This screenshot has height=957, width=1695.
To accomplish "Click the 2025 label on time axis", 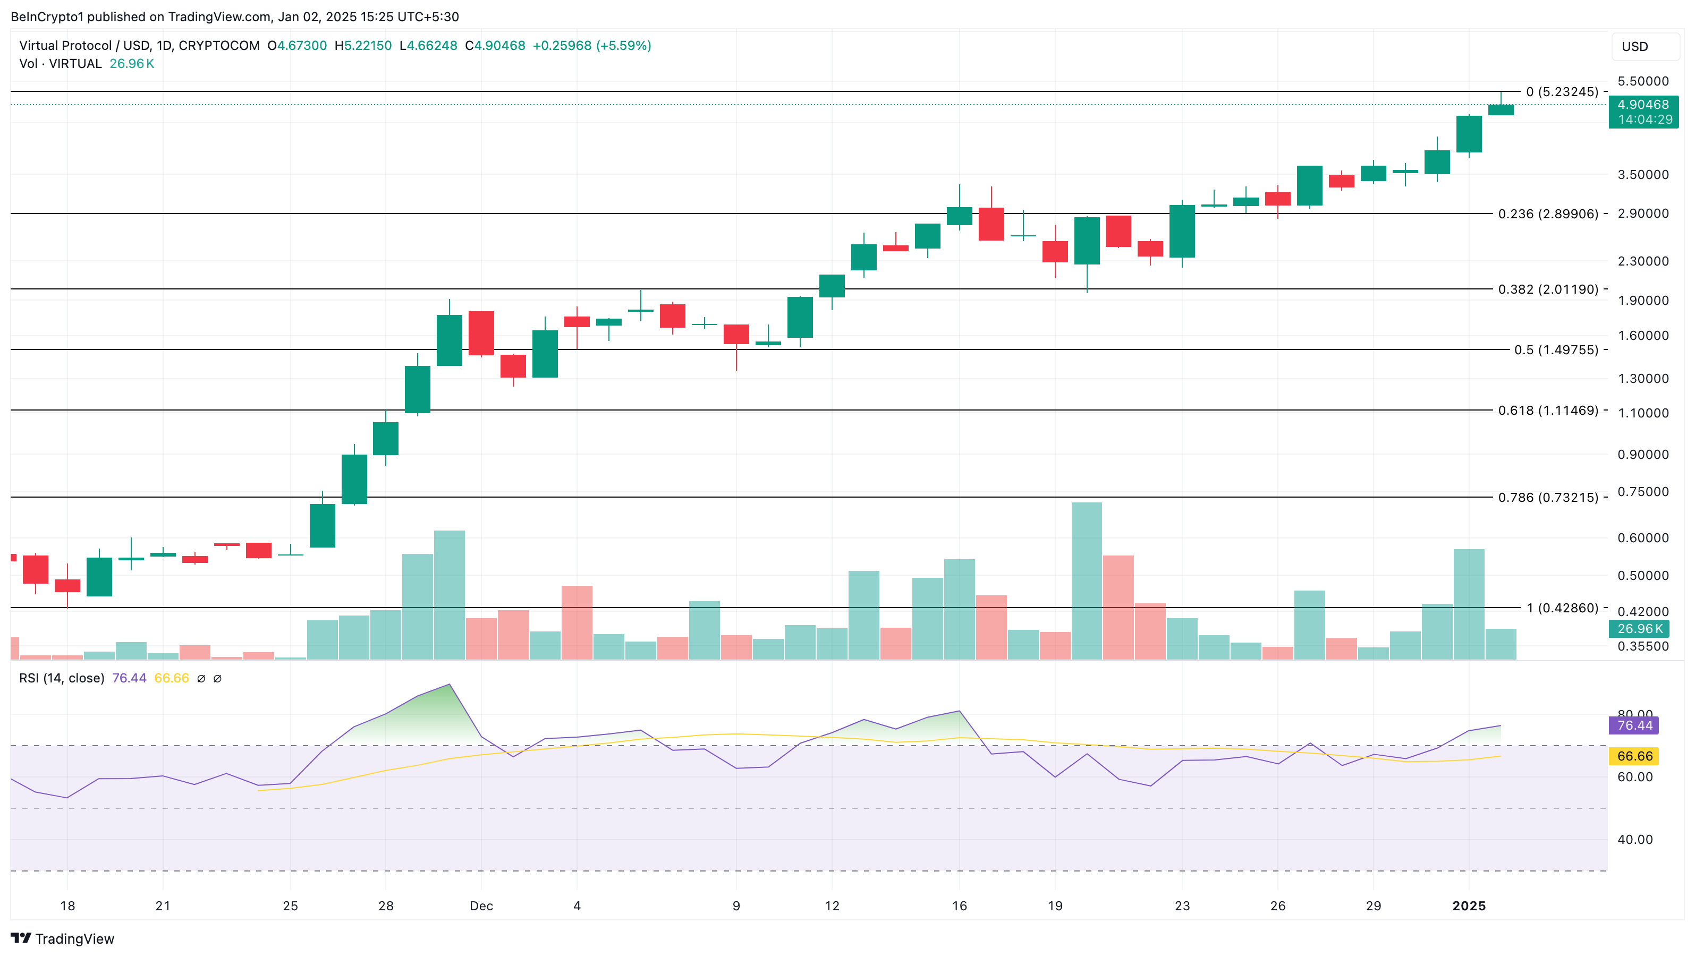I will [x=1469, y=905].
